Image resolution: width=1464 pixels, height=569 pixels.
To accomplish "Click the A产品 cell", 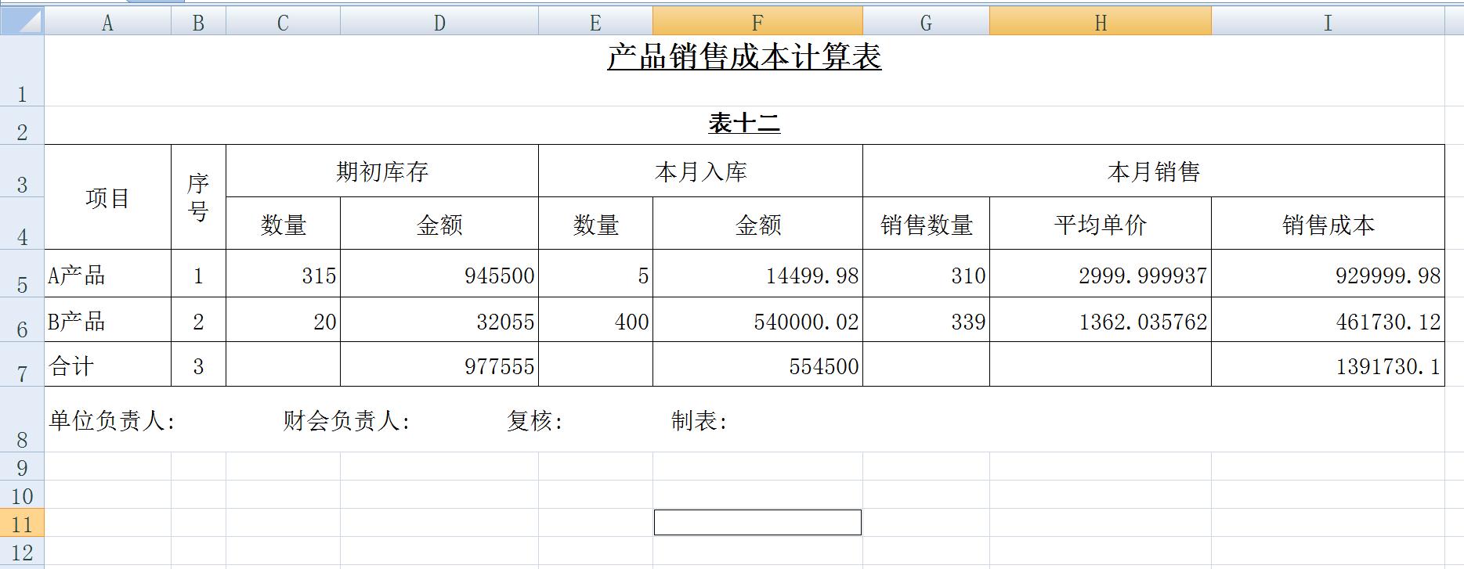I will click(x=107, y=273).
